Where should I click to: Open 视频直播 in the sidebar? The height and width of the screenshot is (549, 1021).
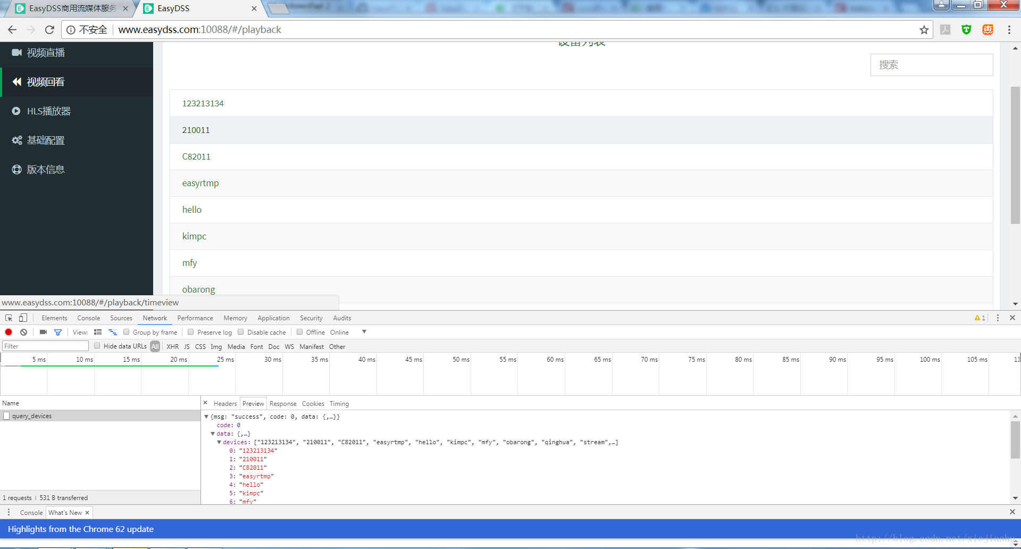tap(77, 53)
